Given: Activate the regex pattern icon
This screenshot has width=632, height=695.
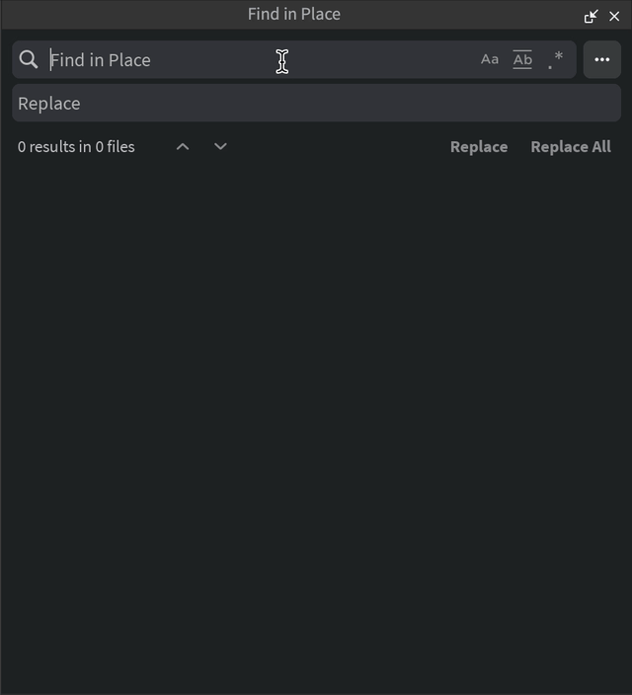Looking at the screenshot, I should (x=556, y=60).
